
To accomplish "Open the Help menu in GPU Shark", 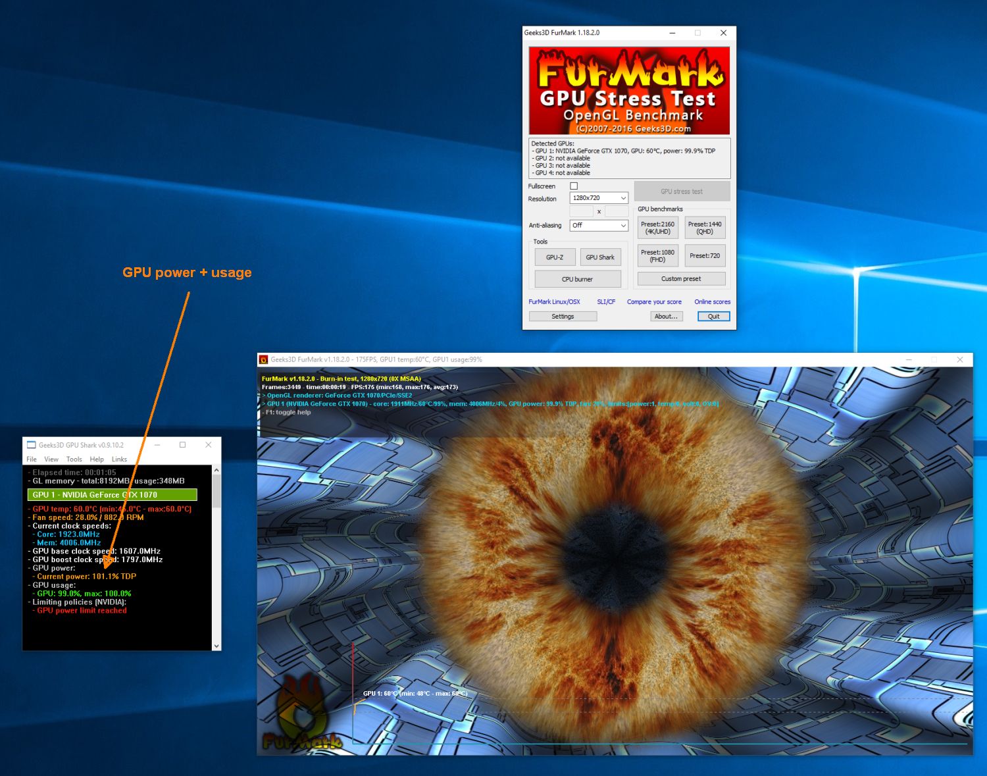I will tap(97, 459).
